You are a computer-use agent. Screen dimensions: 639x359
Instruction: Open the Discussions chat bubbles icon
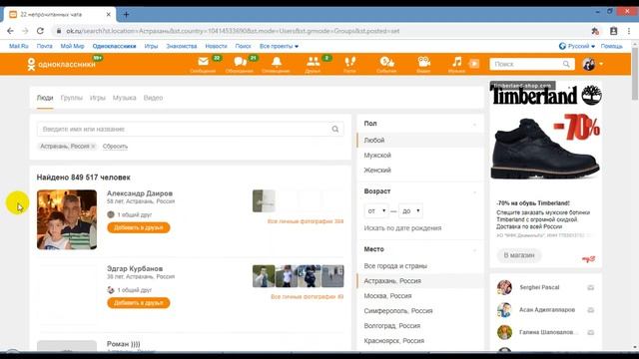240,62
